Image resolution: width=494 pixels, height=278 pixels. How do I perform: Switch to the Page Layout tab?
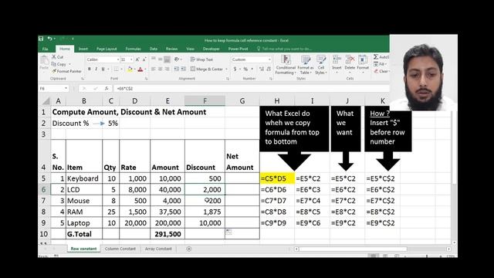point(107,49)
